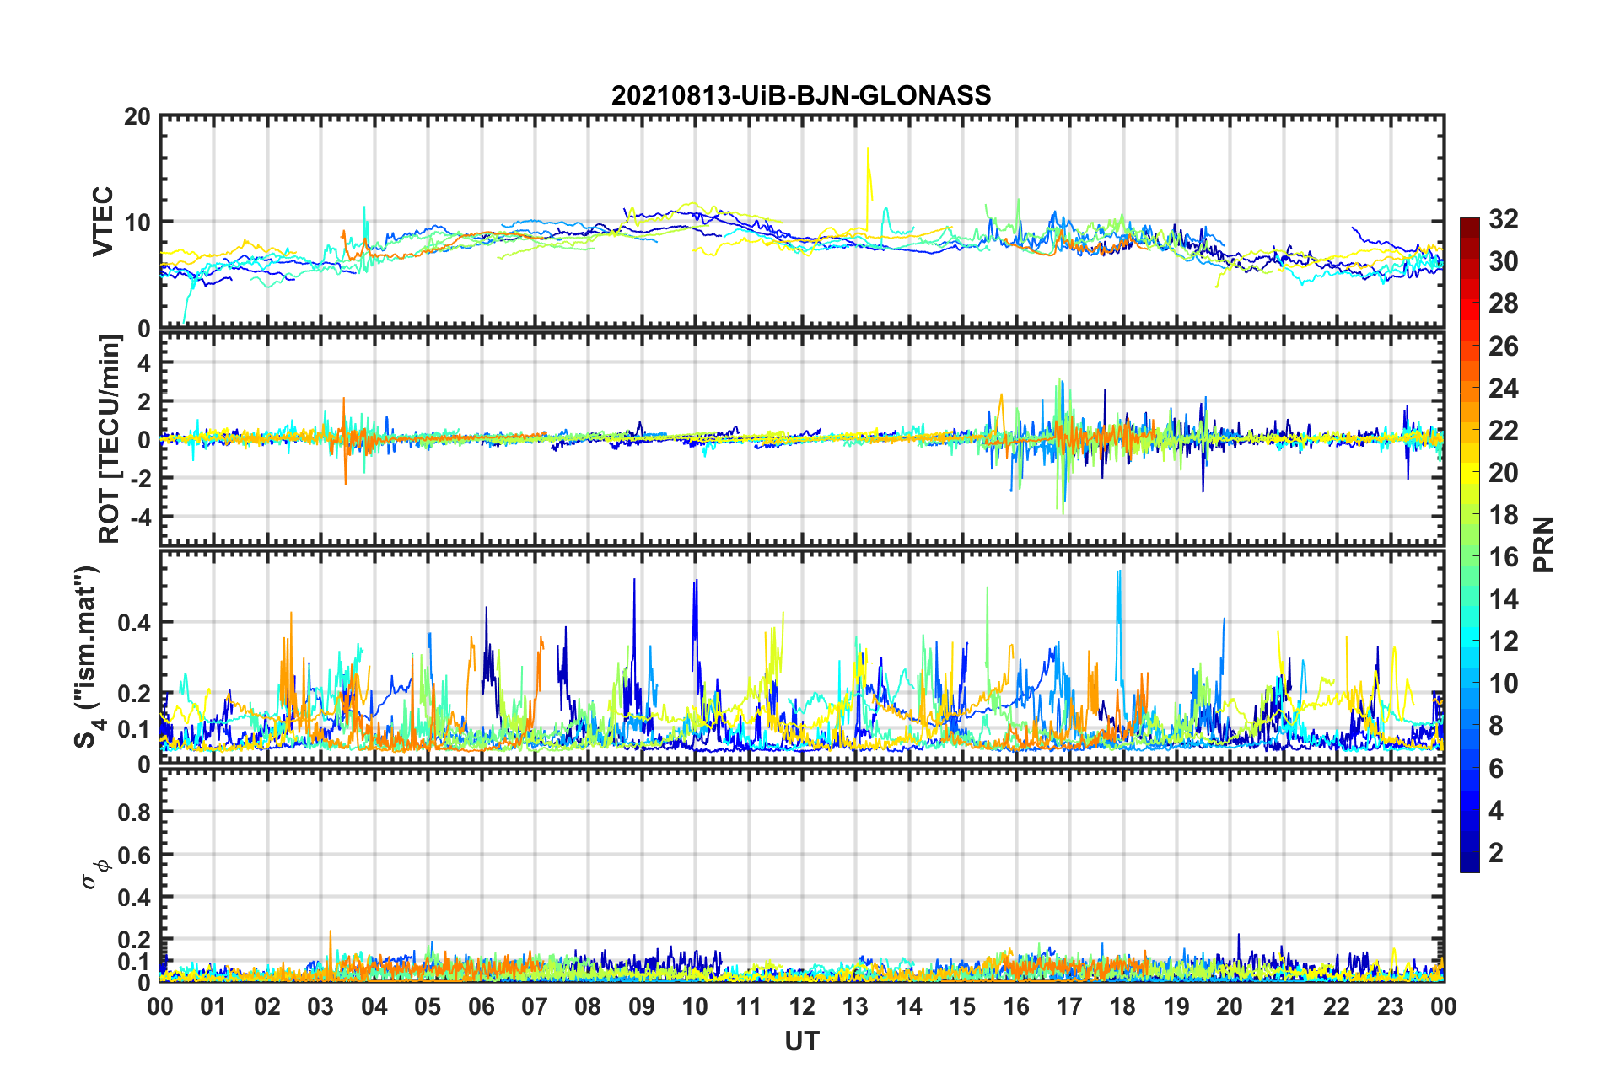Select colorbar tick value 8
Viewport: 1604px width, 1089px height.
(1496, 726)
